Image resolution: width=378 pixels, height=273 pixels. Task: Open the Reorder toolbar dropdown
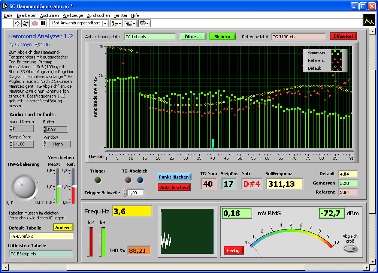click(x=144, y=23)
